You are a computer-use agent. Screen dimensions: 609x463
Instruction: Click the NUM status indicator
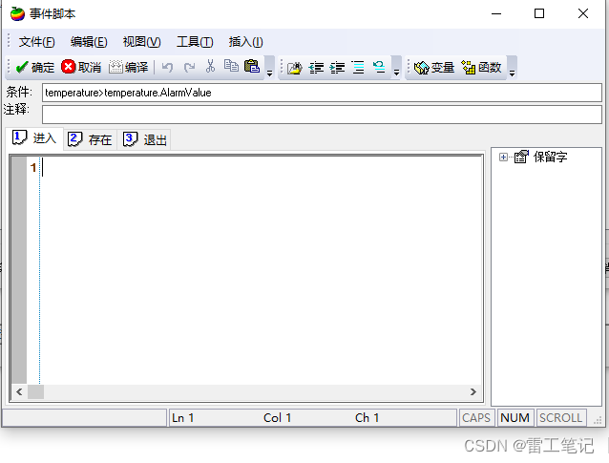[515, 418]
